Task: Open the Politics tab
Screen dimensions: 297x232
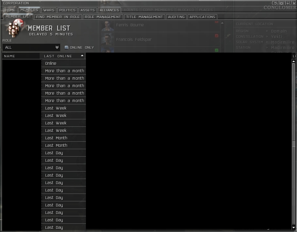Action: click(67, 10)
